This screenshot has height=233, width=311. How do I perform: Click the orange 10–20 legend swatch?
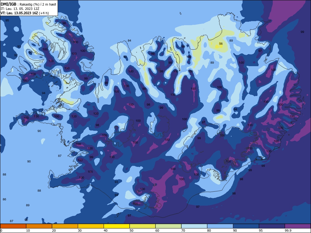(39, 226)
